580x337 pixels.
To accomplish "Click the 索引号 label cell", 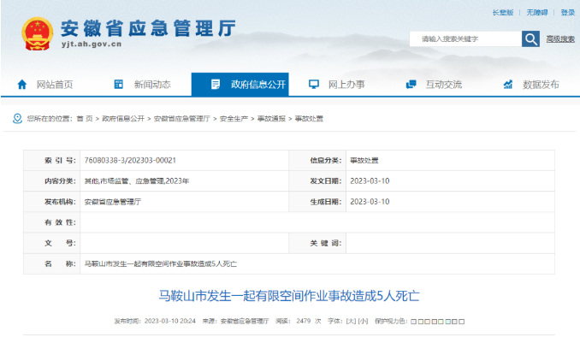I will 52,160.
